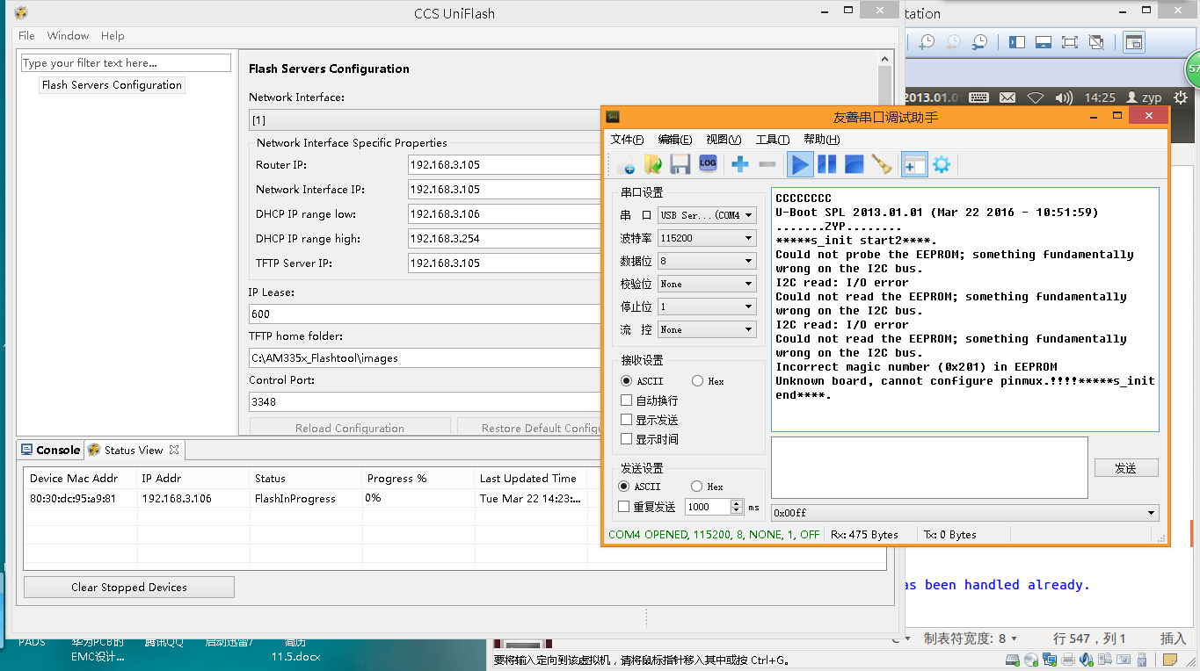The height and width of the screenshot is (671, 1200).
Task: Enable the 自动换行 checkbox
Action: coord(626,400)
